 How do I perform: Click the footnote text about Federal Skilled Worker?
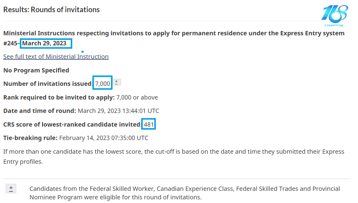pyautogui.click(x=185, y=193)
